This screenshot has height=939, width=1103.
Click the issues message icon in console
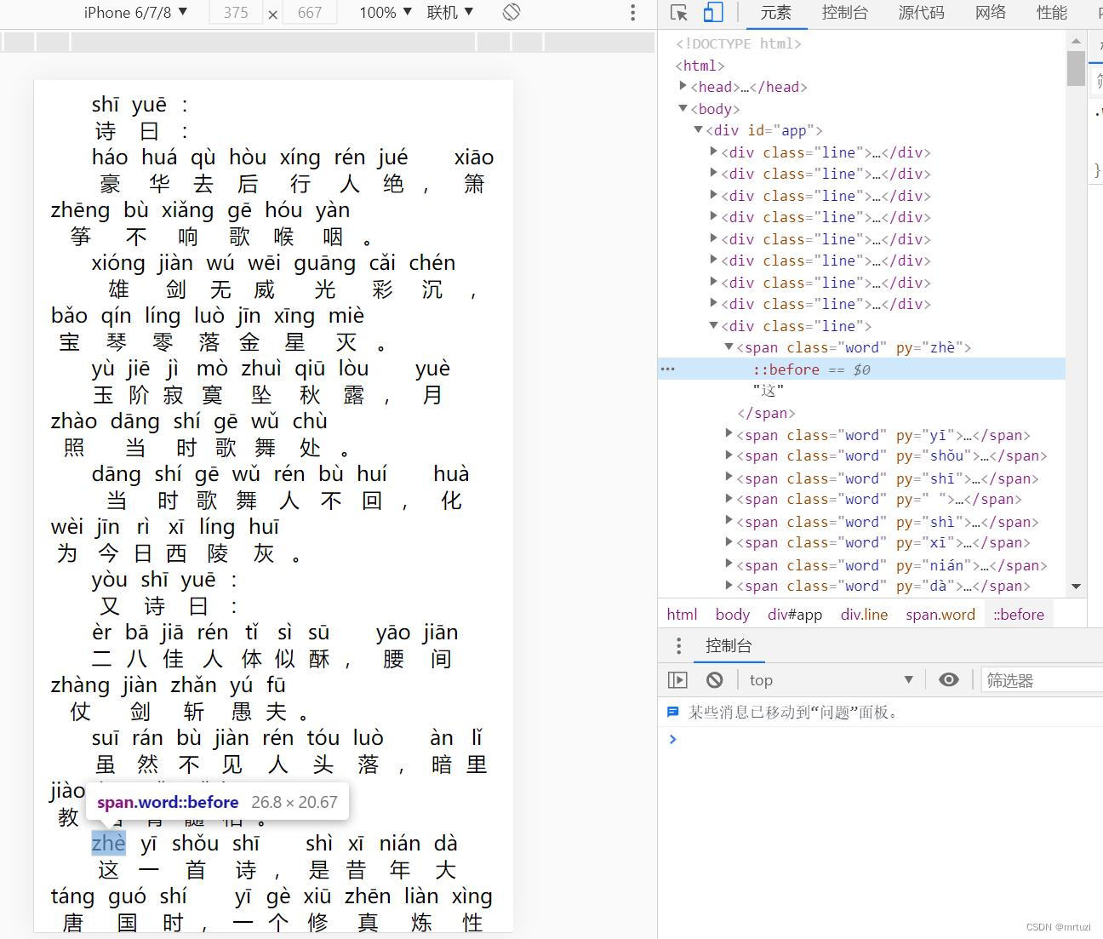click(672, 712)
